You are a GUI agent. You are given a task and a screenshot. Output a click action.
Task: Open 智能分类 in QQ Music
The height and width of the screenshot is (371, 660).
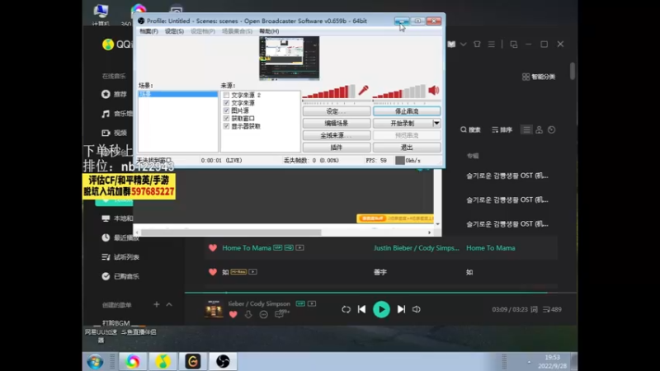click(539, 77)
